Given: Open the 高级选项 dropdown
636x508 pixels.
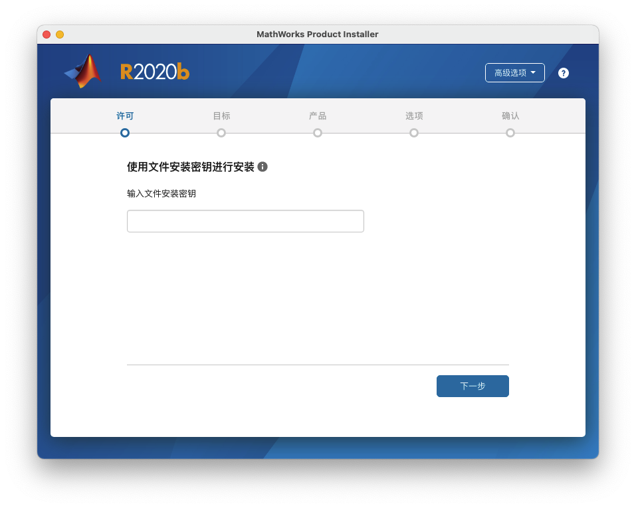Looking at the screenshot, I should (515, 73).
